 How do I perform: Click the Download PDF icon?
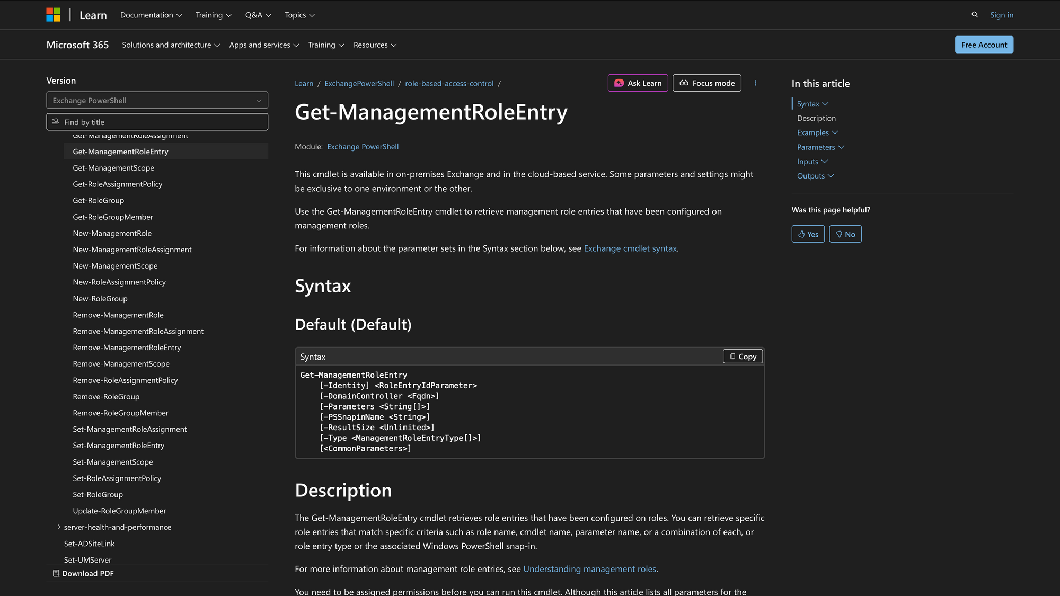pyautogui.click(x=55, y=573)
